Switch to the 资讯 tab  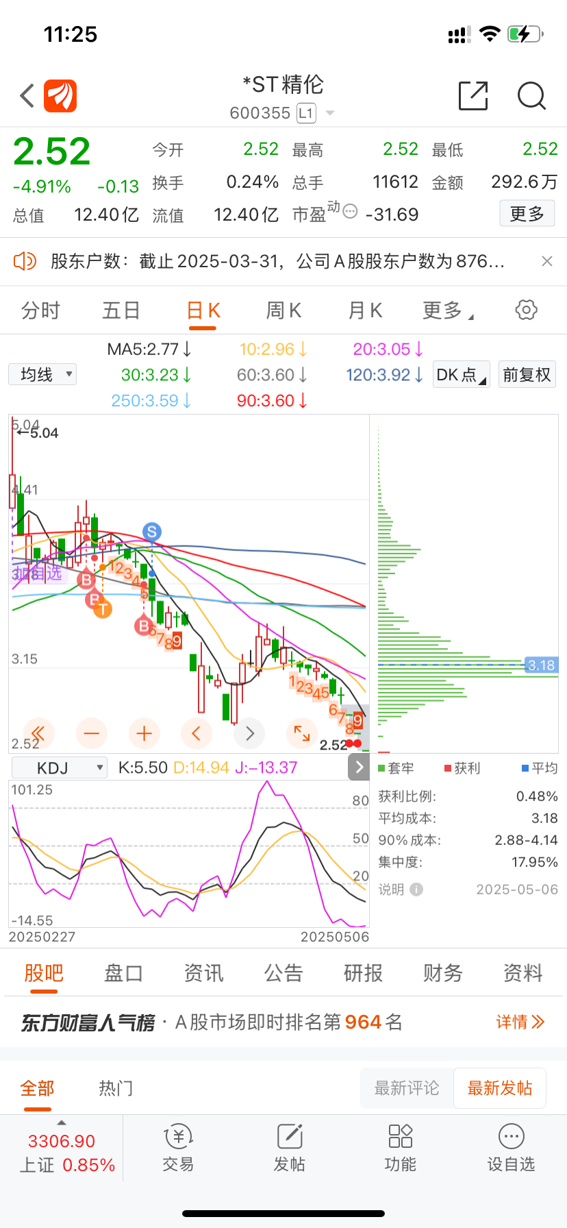pyautogui.click(x=203, y=973)
